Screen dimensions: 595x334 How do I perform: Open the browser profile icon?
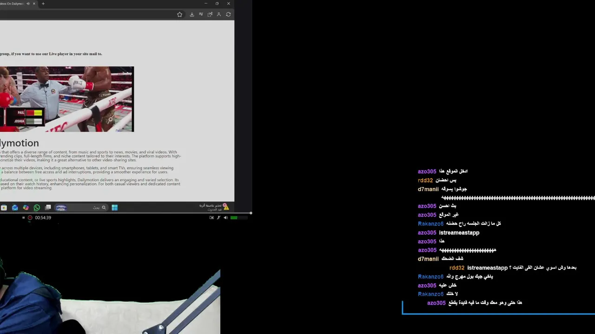point(219,14)
